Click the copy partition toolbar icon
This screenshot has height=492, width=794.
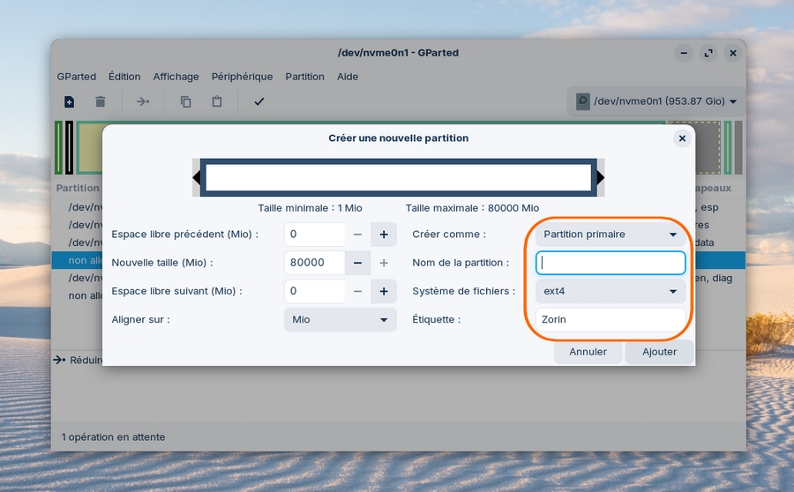click(185, 102)
